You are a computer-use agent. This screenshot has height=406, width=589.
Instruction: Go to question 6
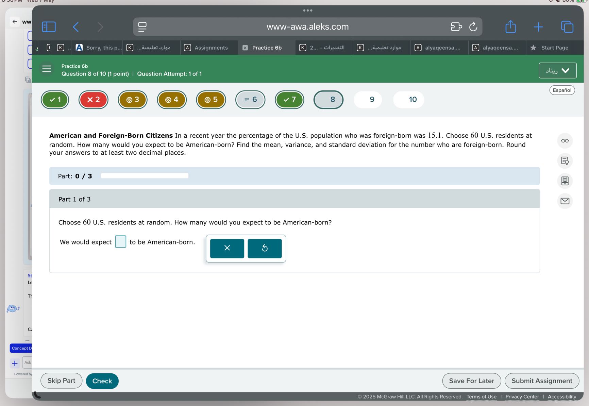click(x=250, y=100)
